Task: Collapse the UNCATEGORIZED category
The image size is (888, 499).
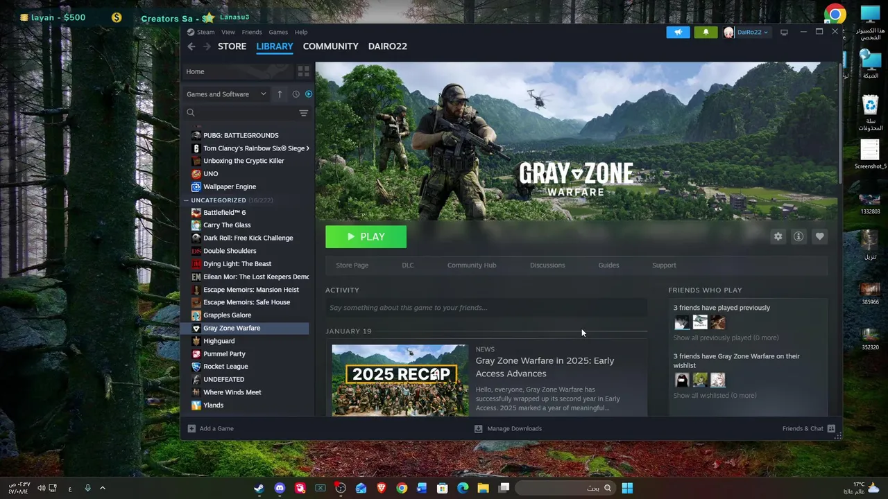Action: (x=186, y=200)
